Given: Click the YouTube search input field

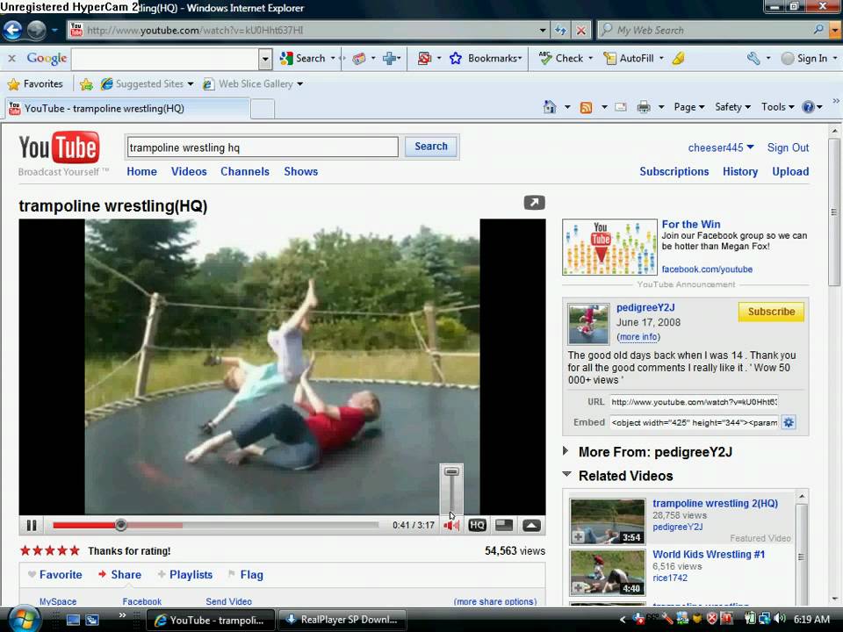Looking at the screenshot, I should click(x=263, y=147).
